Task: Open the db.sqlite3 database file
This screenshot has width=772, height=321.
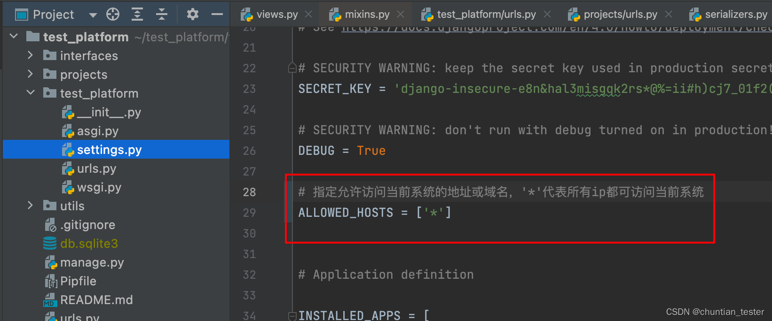Action: coord(89,244)
